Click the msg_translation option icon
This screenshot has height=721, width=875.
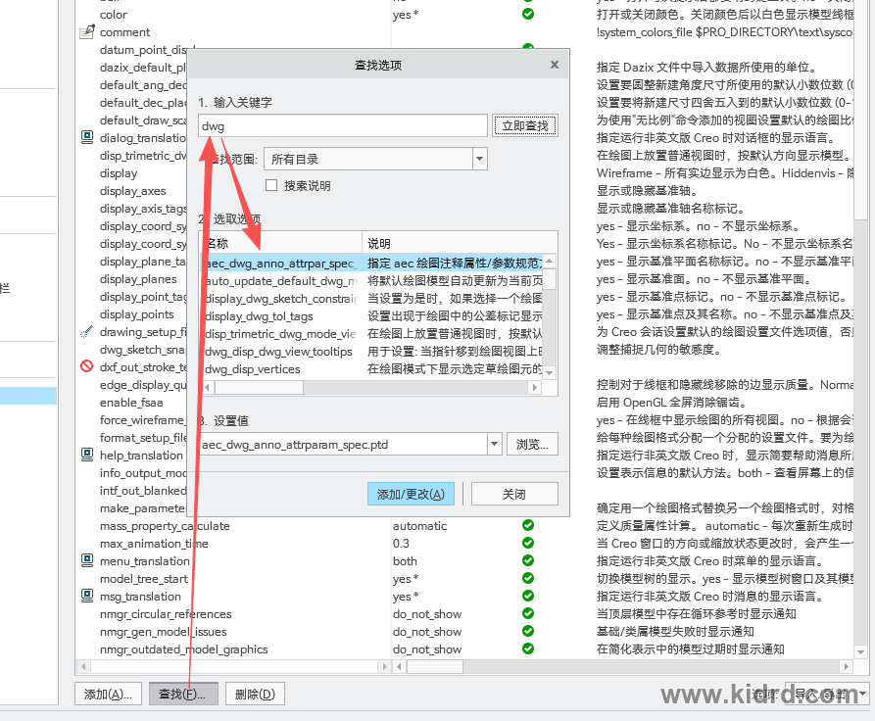(x=87, y=596)
